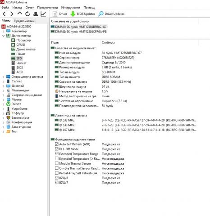Click the Тест icon in the tree
Image resolution: width=210 pixels, height=216 pixels.
[9, 131]
